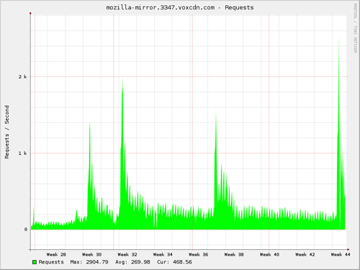The image size is (360, 270).
Task: Click the Requests legend text label
Action: click(x=51, y=262)
